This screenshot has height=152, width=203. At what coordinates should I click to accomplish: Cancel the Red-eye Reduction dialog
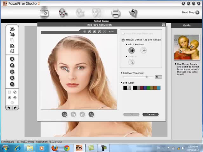coord(150,114)
